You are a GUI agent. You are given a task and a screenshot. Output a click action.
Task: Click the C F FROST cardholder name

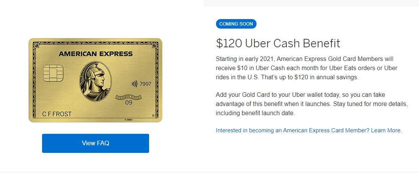tap(57, 114)
